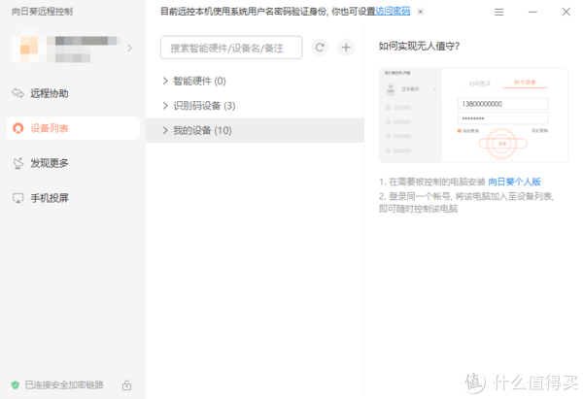
Task: Click 已连接安全加密链路 status text
Action: [x=64, y=384]
